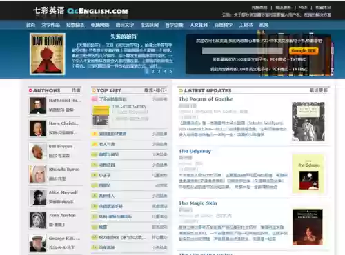This screenshot has height=255, width=345.
Task: Open 百年孤独 in the top list
Action: coord(107,247)
